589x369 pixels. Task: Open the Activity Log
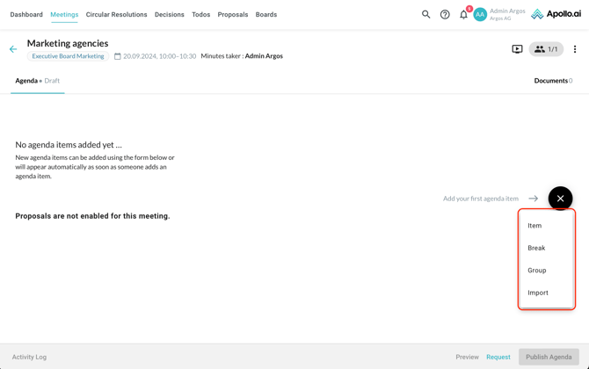[x=29, y=357]
